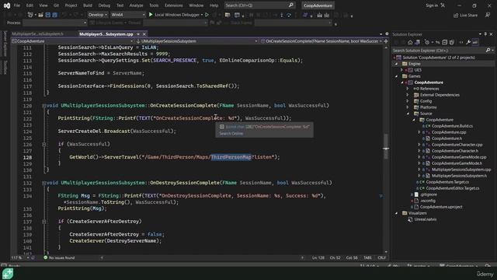This screenshot has height=280, width=497.
Task: Click Start Without Debugging hollow play icon
Action: [207, 15]
